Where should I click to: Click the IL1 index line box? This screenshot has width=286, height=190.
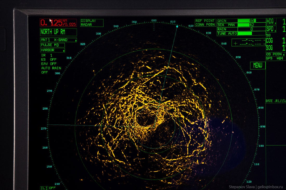pyautogui.click(x=44, y=188)
